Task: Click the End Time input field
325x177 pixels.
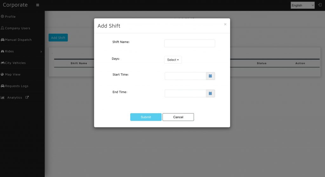Action: 185,94
